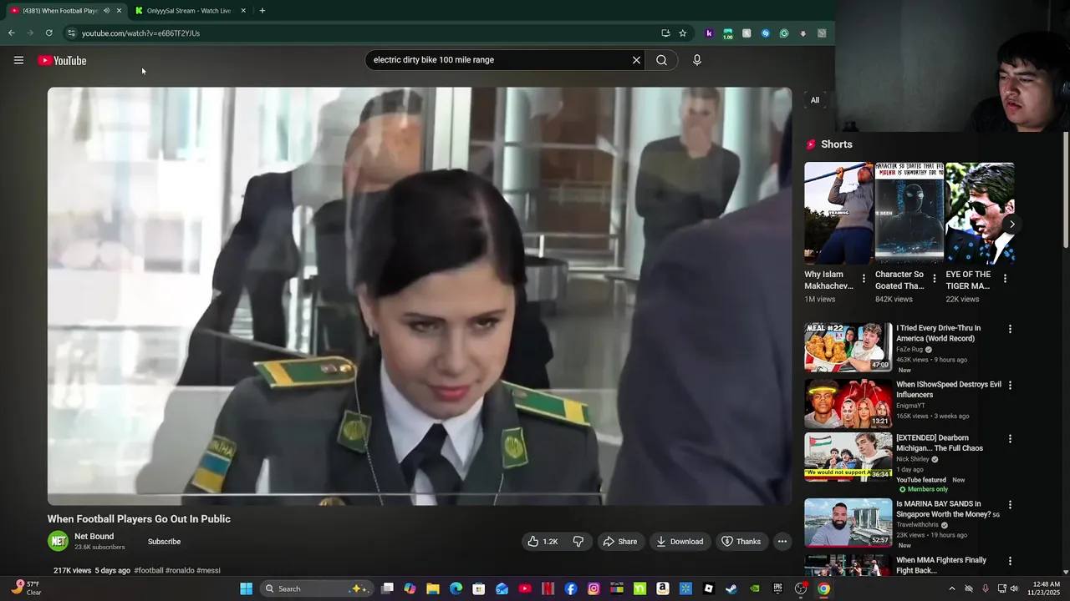Start voice search with the microphone
The image size is (1070, 601).
click(697, 60)
